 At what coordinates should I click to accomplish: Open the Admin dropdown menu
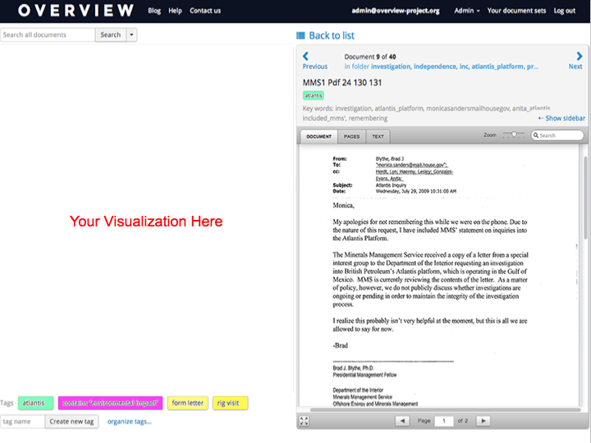point(466,11)
